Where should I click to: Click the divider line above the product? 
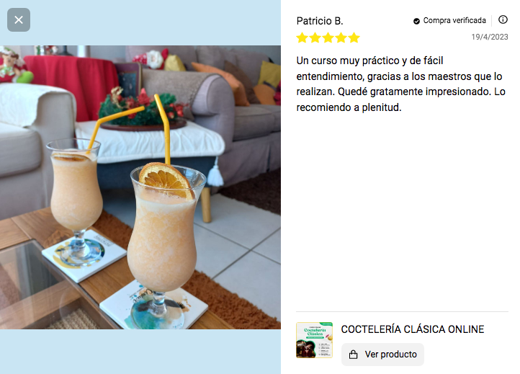pyautogui.click(x=402, y=311)
